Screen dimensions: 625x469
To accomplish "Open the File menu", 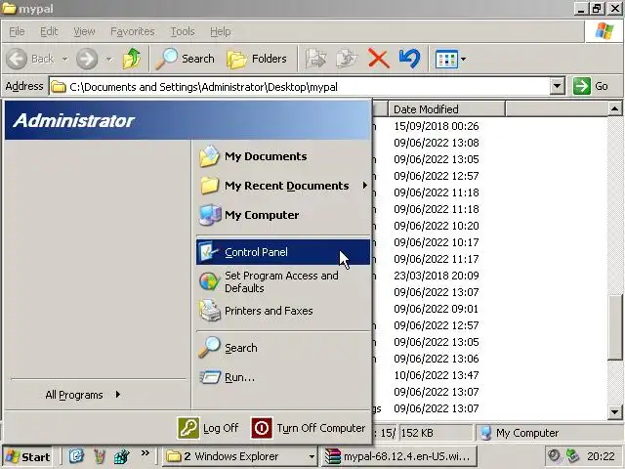I will coord(17,31).
